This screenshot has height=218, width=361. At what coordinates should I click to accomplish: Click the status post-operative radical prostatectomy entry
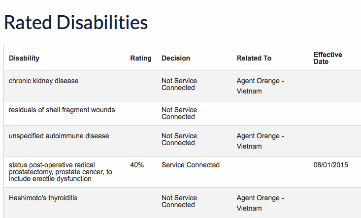pyautogui.click(x=60, y=172)
